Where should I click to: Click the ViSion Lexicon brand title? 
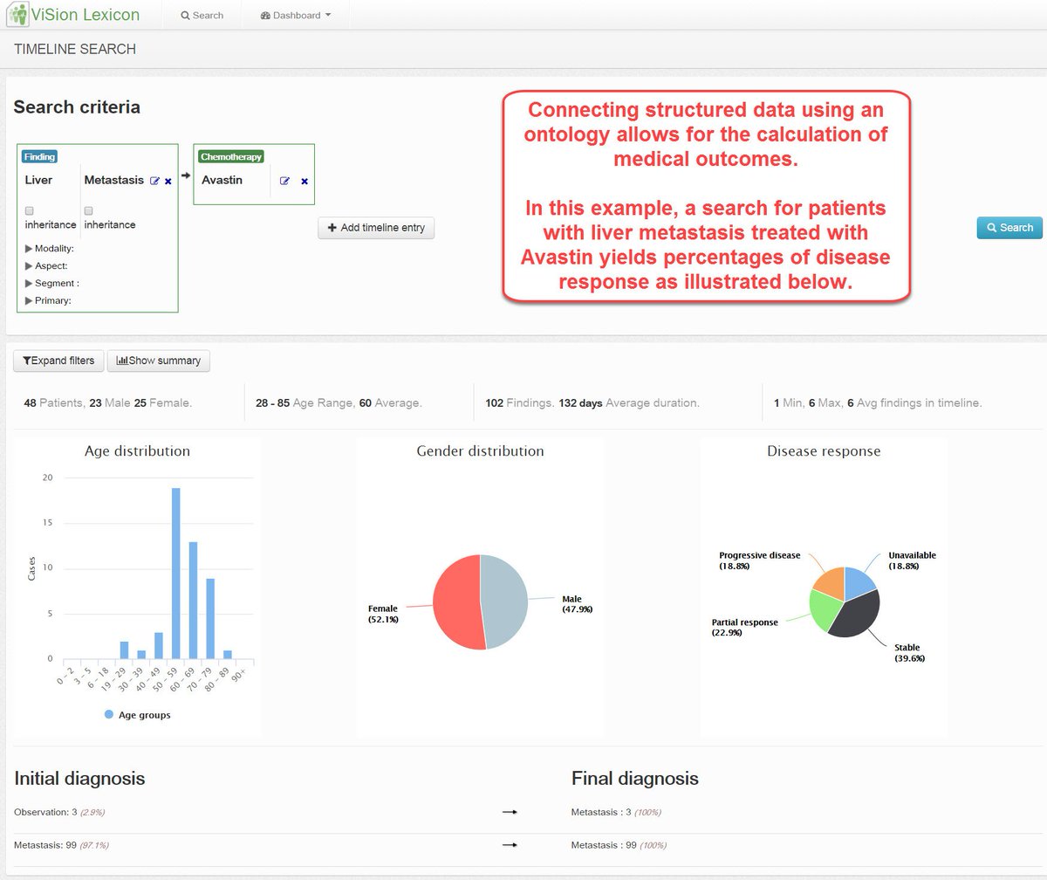85,15
